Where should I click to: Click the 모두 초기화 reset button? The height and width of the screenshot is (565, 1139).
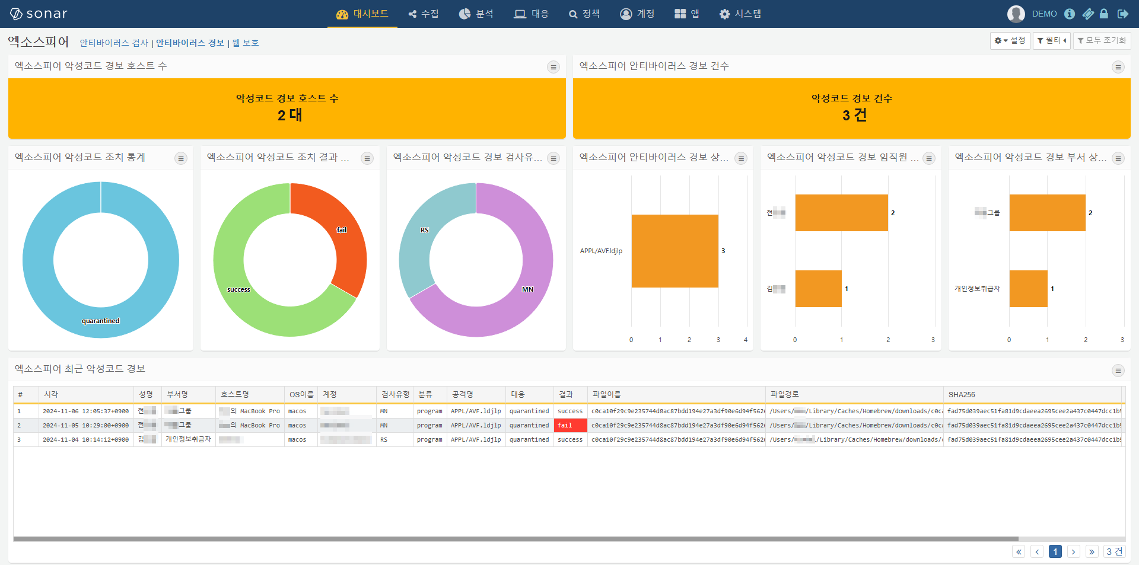tap(1102, 40)
